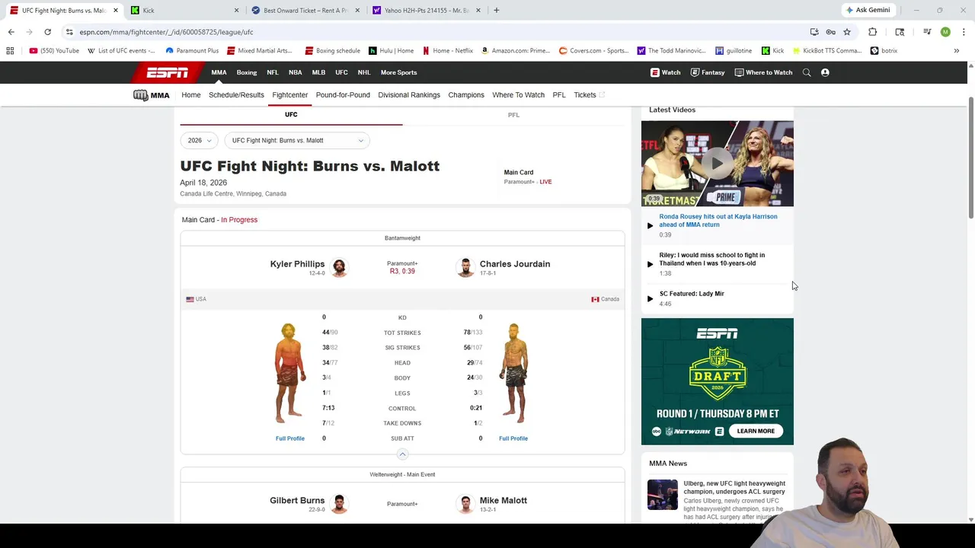Open the YouTube bookmark
Screen dimensions: 975x548
point(54,50)
